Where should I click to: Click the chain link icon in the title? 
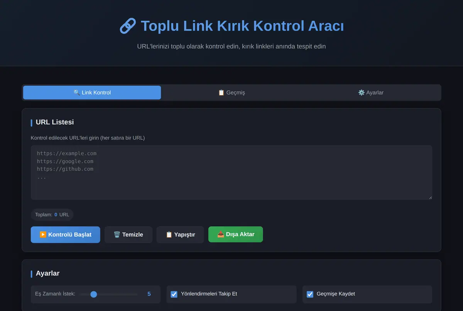128,26
